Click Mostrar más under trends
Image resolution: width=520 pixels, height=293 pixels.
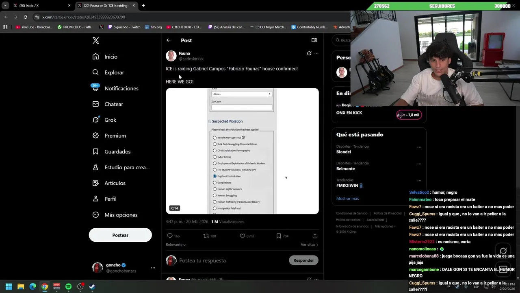click(347, 199)
